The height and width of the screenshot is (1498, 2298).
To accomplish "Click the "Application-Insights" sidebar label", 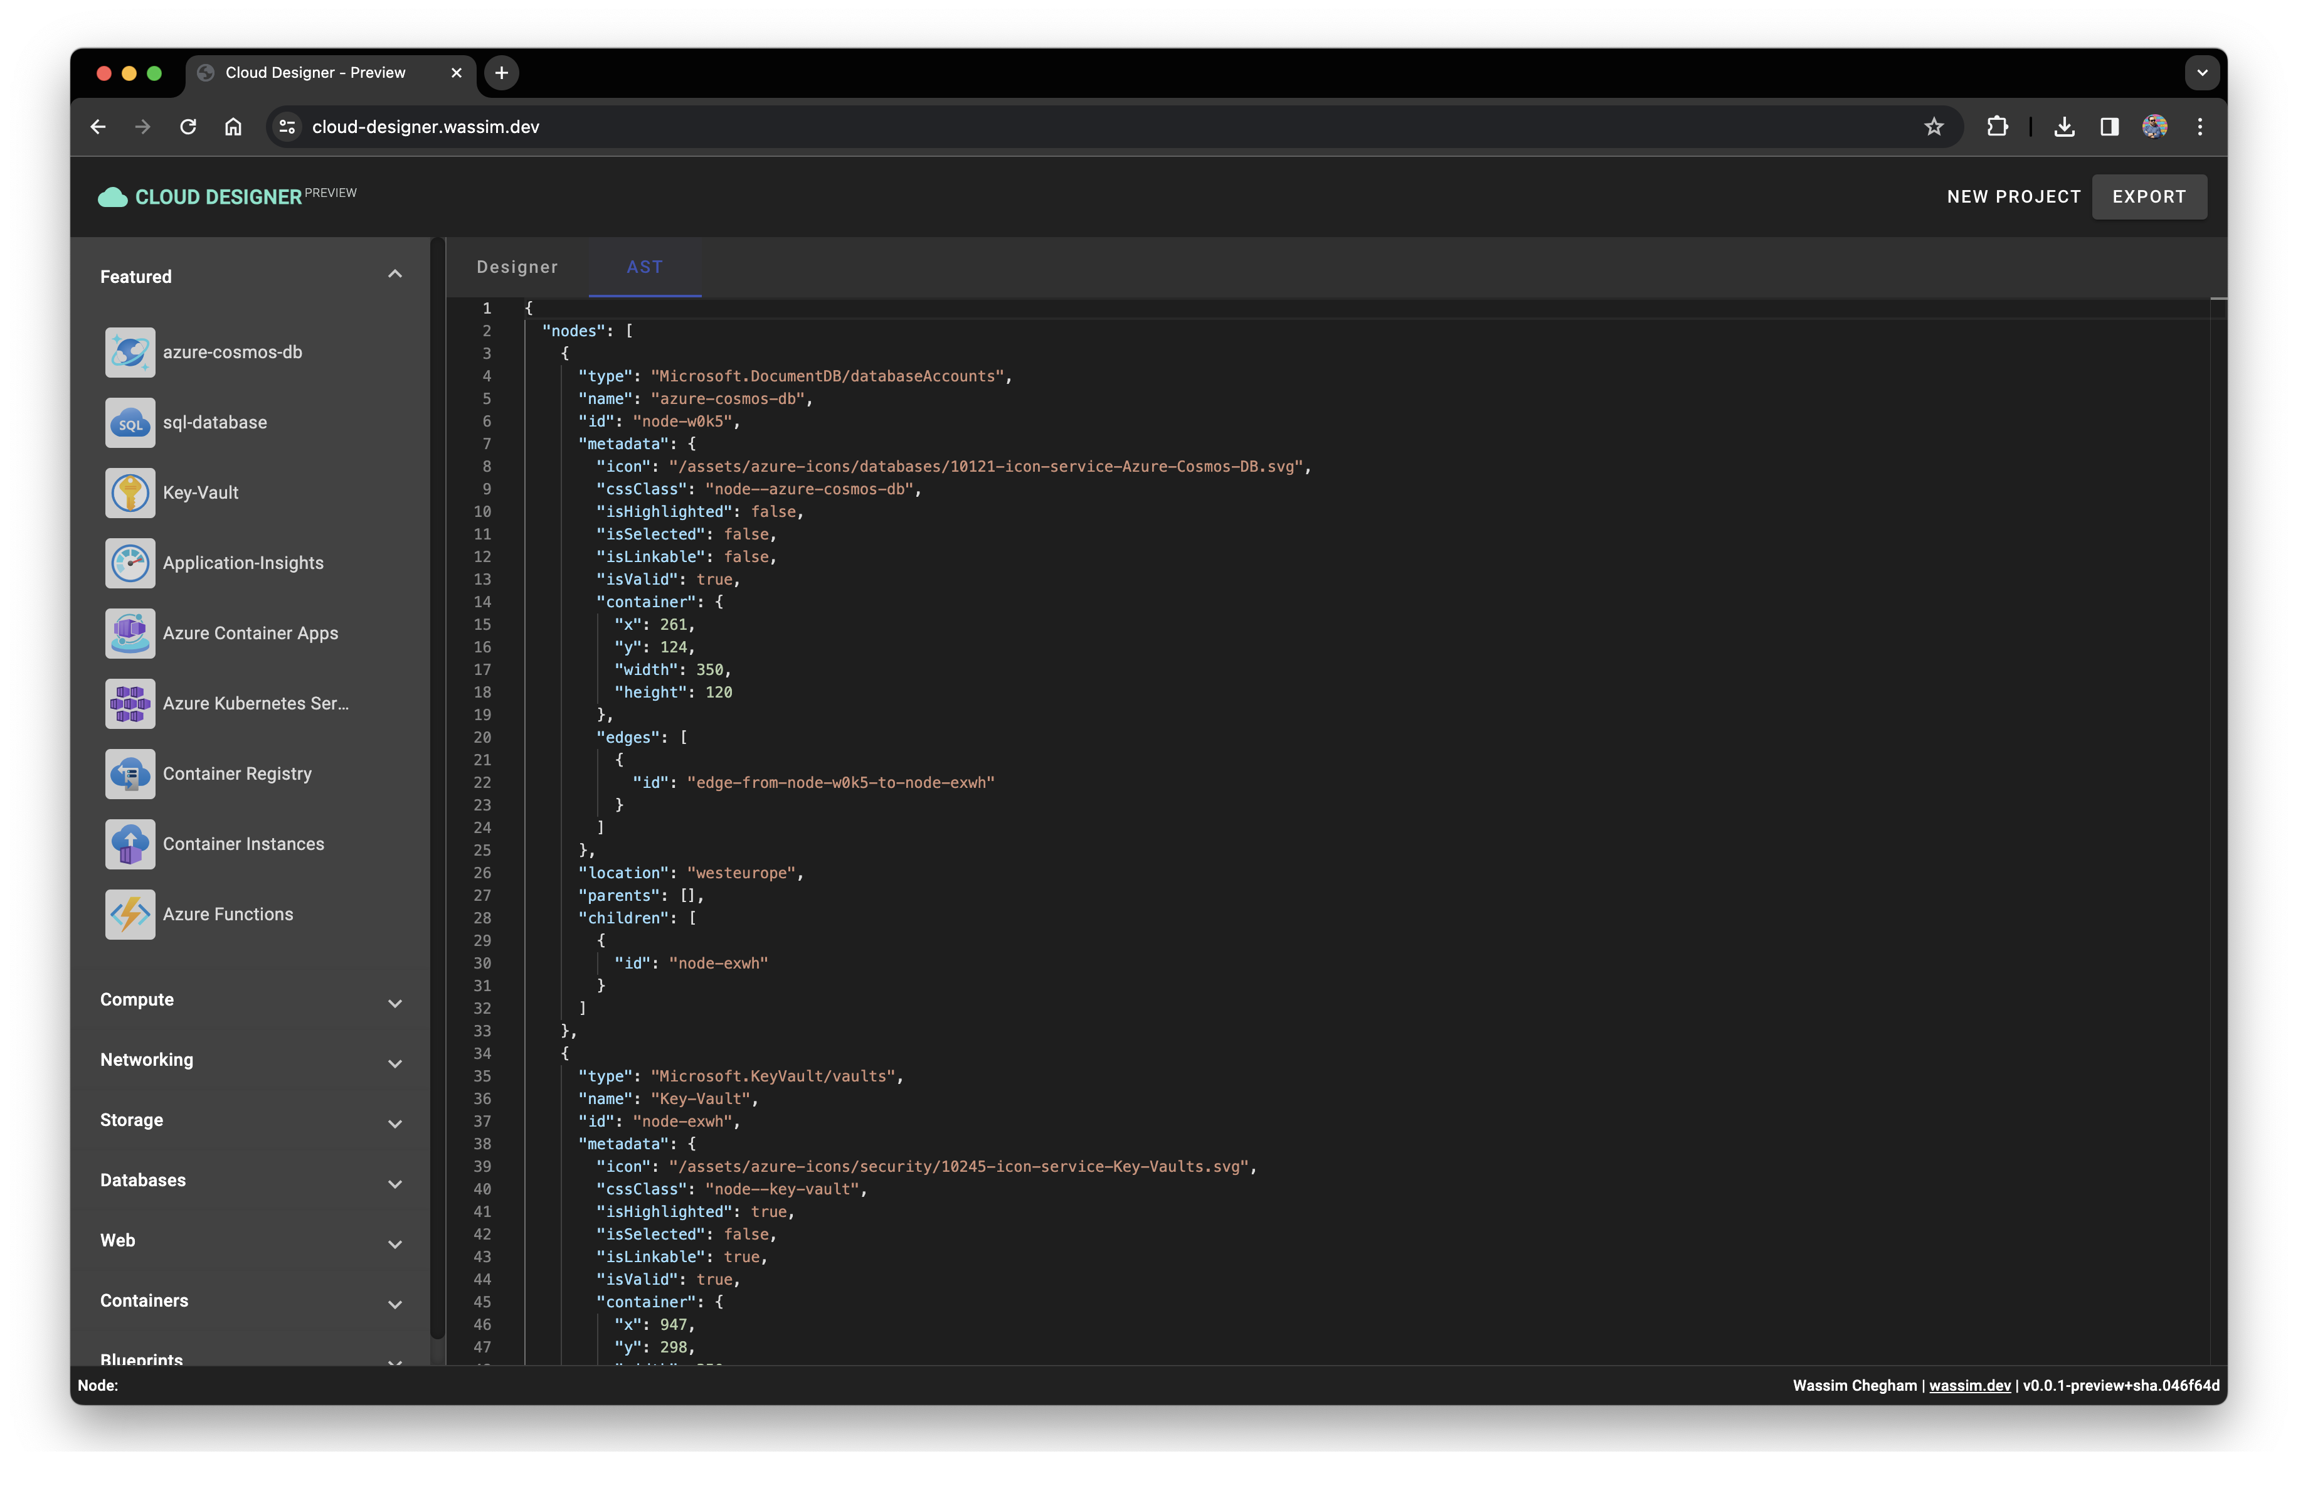I will [x=243, y=563].
